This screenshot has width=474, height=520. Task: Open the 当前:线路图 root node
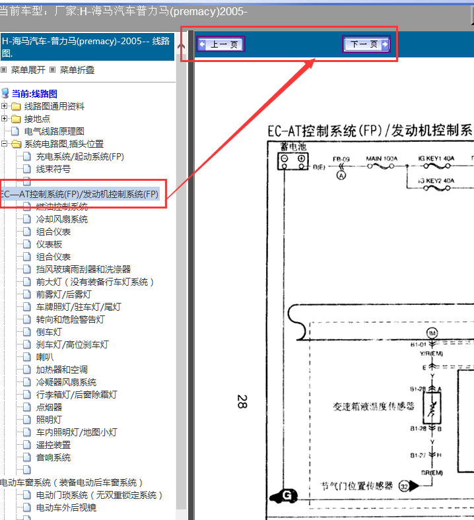pos(34,94)
